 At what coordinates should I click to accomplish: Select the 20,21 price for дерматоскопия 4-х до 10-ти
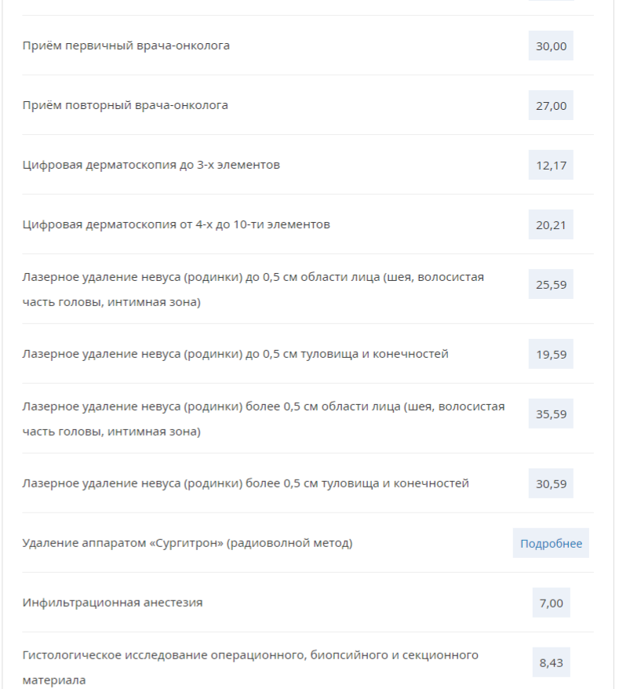coord(551,224)
